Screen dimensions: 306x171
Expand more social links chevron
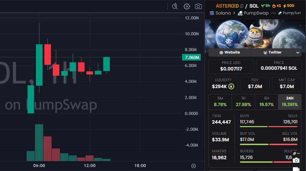pos(298,53)
